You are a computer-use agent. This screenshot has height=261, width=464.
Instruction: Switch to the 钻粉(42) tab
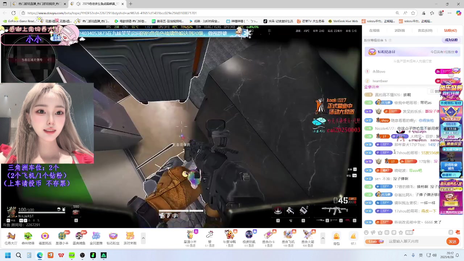(x=451, y=30)
